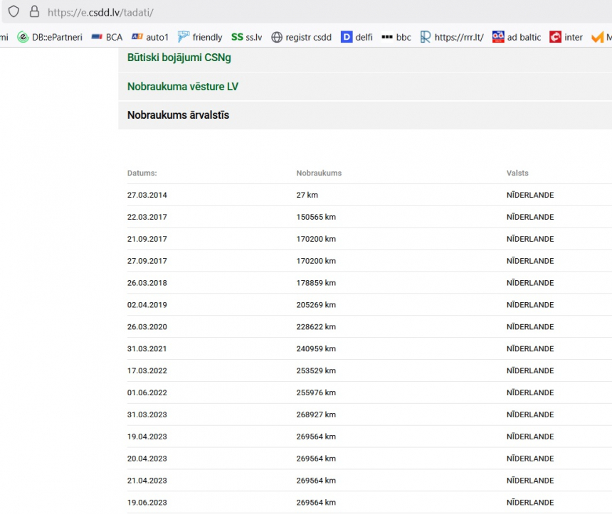Click the Nobraukums column header
The image size is (612, 514).
tap(319, 173)
